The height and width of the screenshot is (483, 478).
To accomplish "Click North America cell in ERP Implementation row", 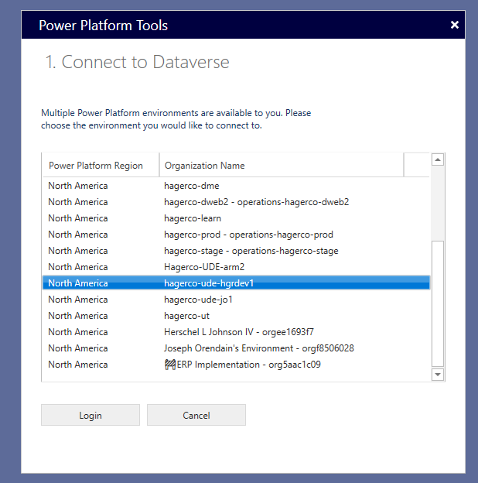I will (78, 365).
